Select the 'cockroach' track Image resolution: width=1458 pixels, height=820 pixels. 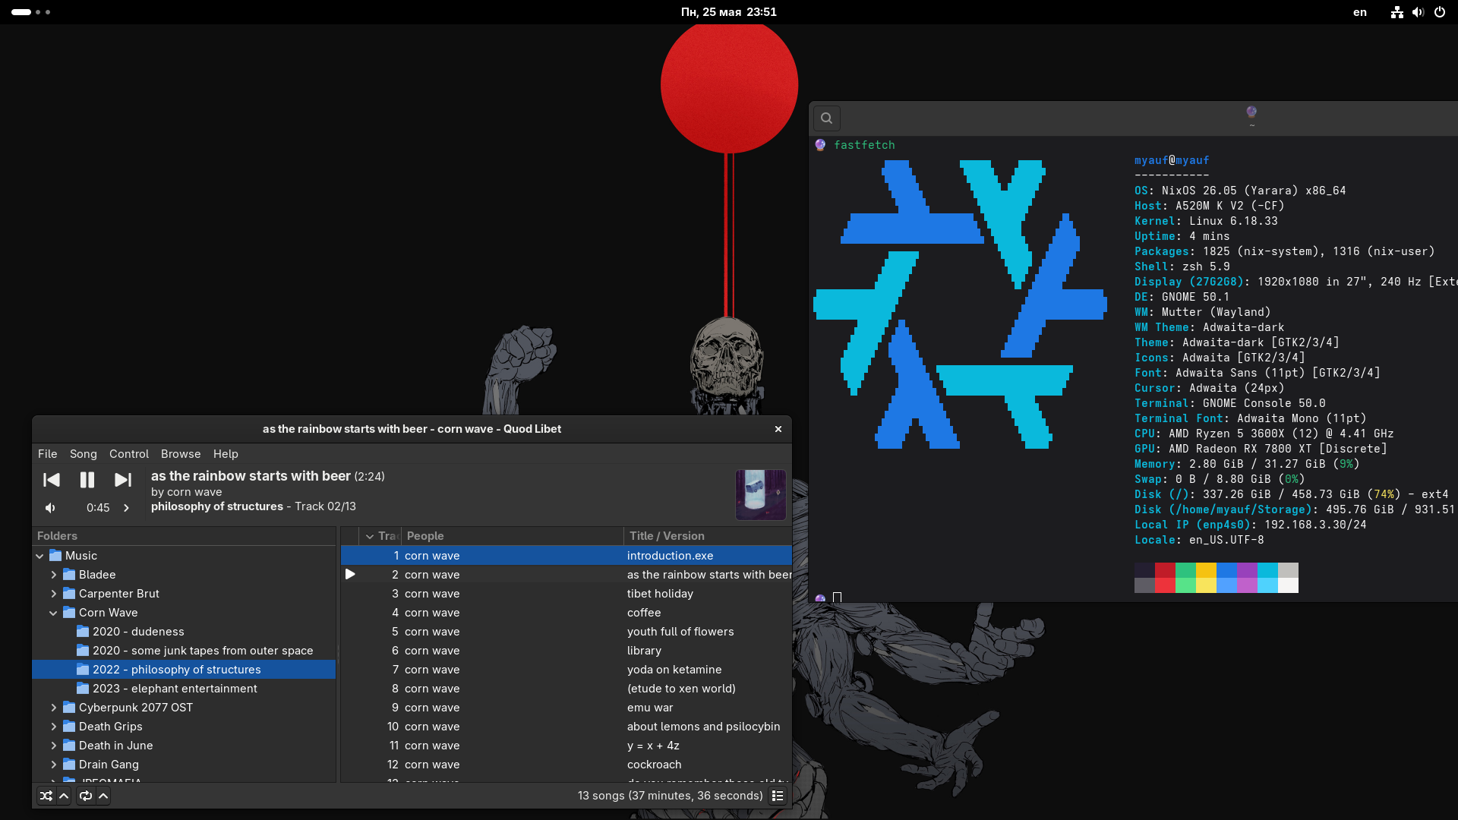click(x=566, y=765)
